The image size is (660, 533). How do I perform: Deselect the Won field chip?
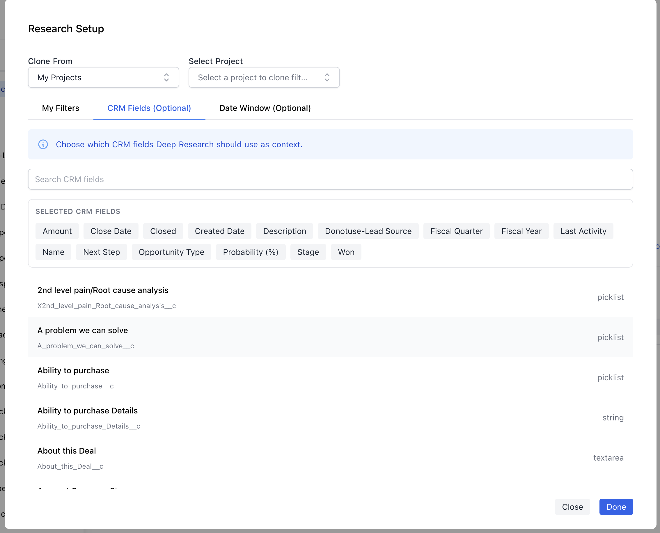click(x=346, y=252)
